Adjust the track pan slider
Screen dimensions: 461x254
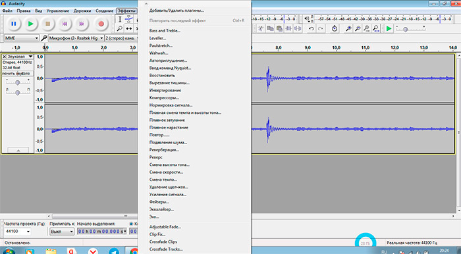coord(17,93)
